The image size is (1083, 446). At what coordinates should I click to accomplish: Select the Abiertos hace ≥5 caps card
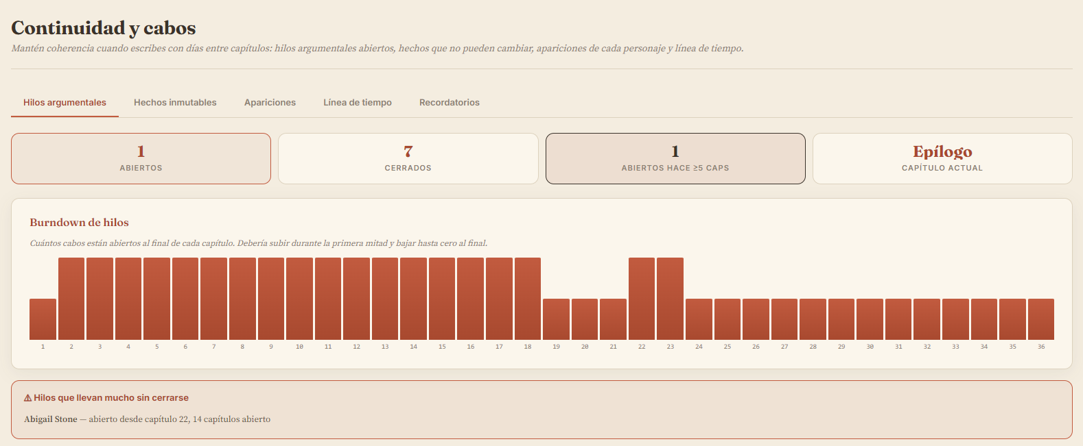(675, 158)
